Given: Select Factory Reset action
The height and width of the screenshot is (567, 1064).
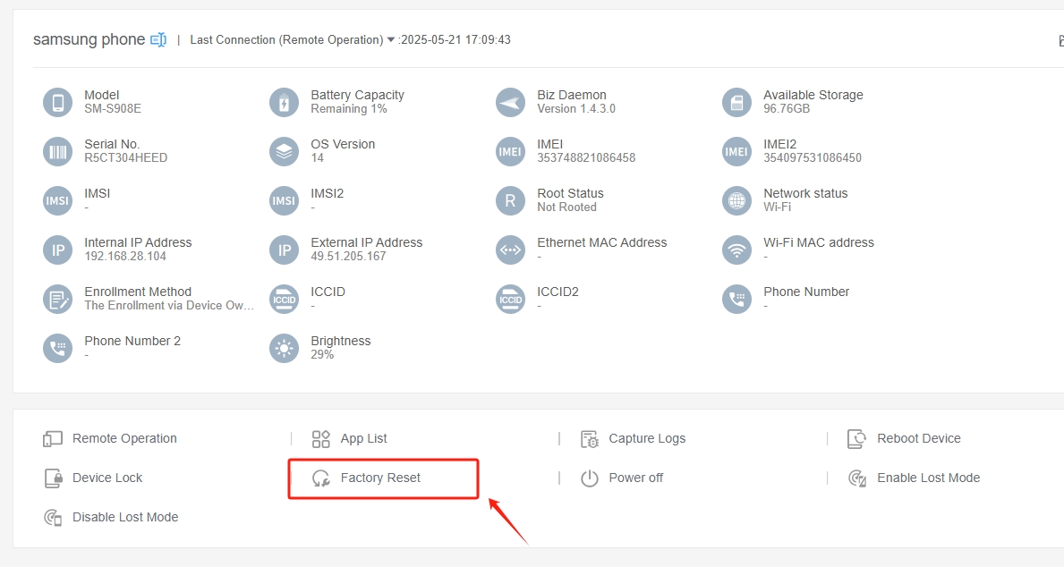Looking at the screenshot, I should pyautogui.click(x=380, y=478).
